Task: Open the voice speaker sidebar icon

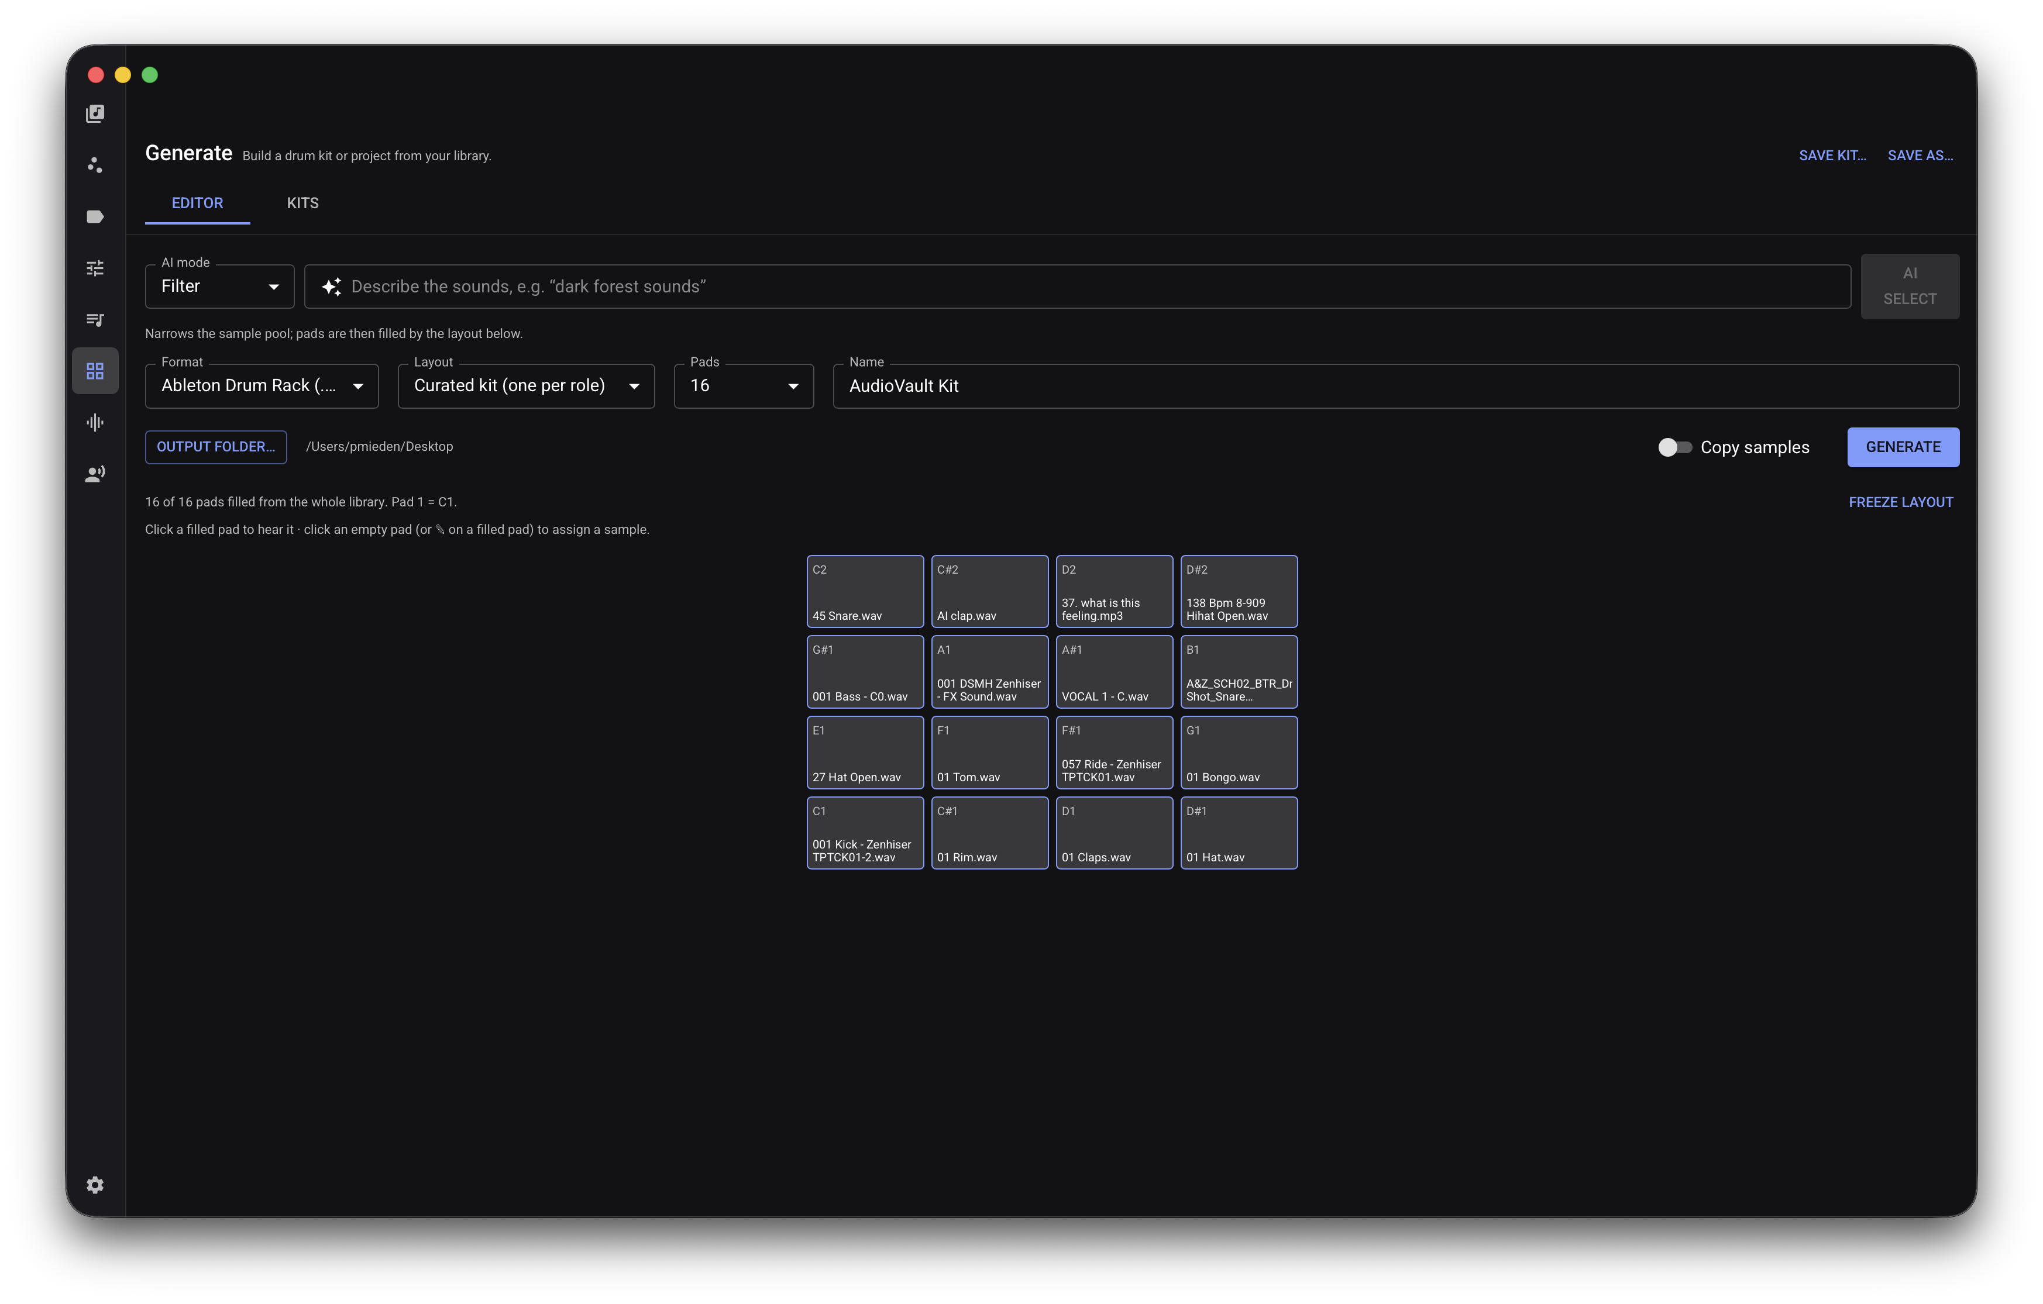Action: 95,474
